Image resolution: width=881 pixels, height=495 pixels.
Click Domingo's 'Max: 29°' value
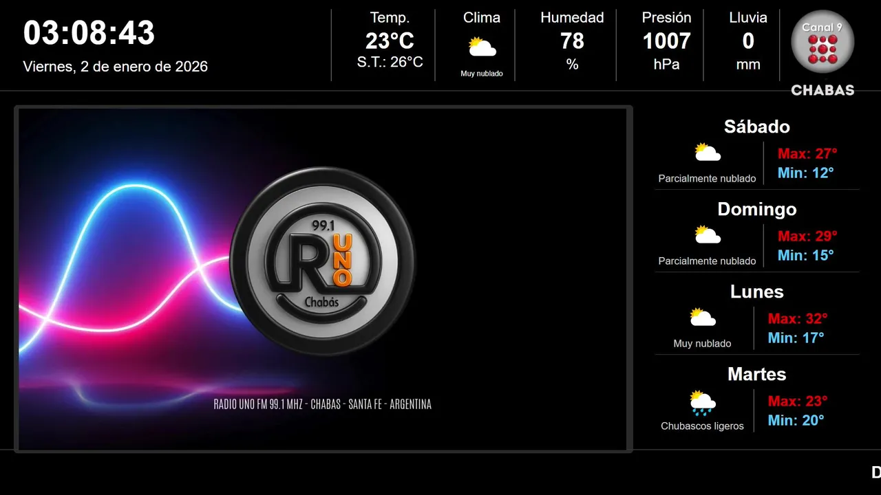pos(807,236)
